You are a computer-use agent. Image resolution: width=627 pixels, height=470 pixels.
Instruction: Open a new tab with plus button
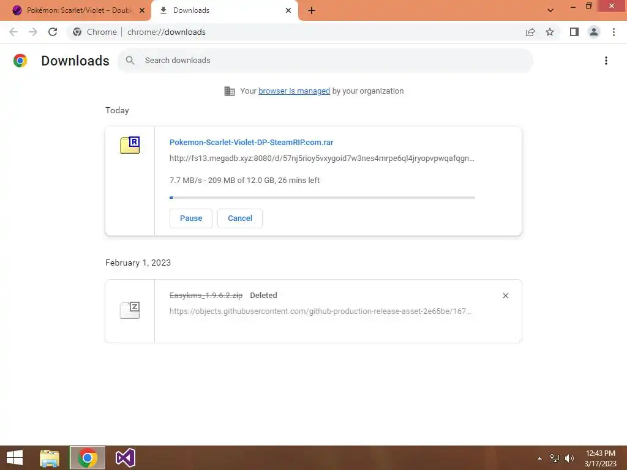312,11
